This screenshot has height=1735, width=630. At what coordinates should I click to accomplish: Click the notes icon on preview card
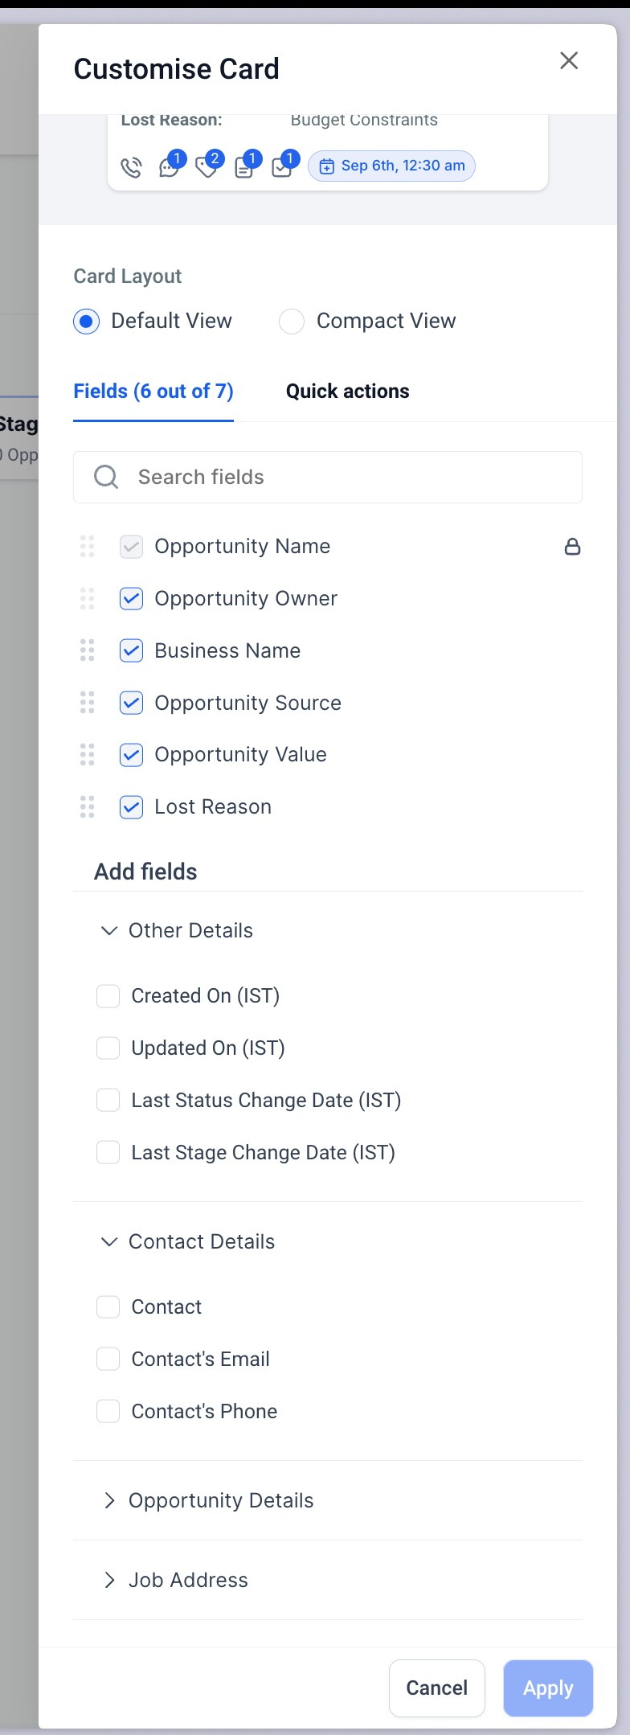(245, 166)
